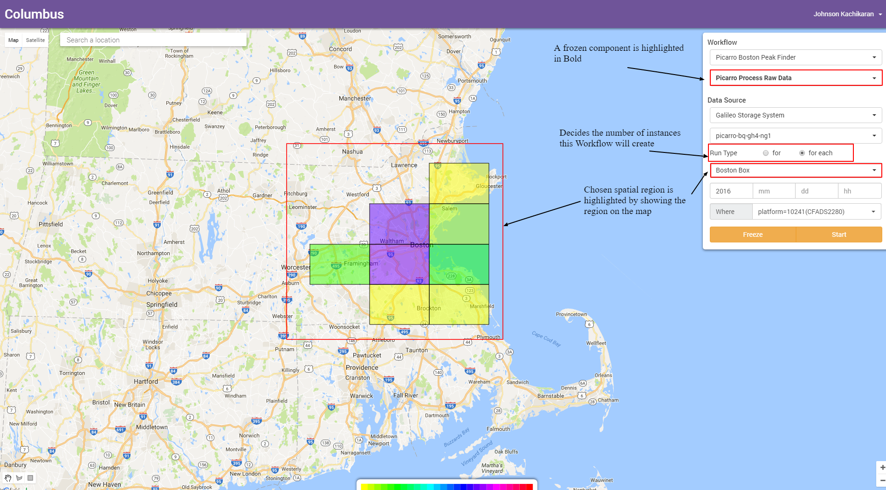The width and height of the screenshot is (886, 490).
Task: Open the Galileo Storage System dropdown
Action: point(796,115)
